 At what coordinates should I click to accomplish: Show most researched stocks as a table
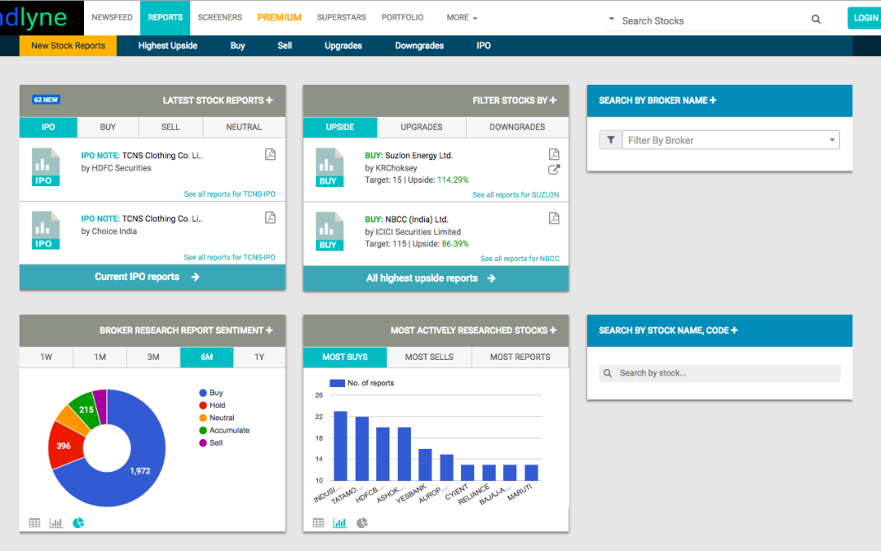319,523
